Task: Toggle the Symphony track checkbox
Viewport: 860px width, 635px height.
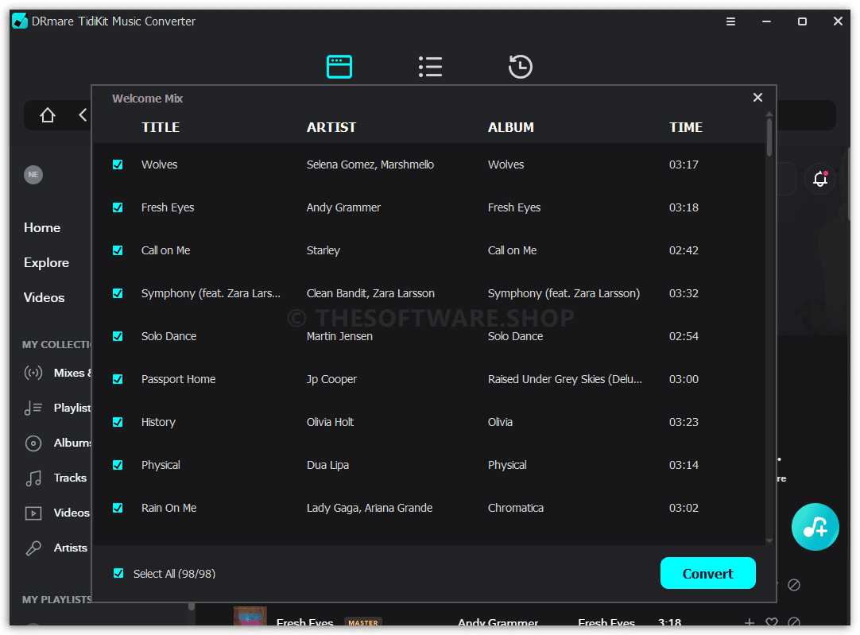Action: [x=118, y=293]
